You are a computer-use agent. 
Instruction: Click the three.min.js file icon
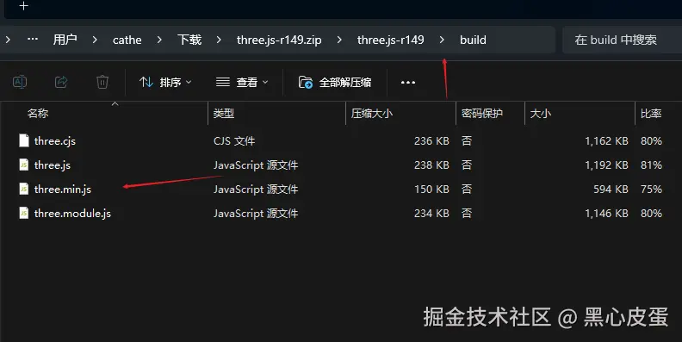24,189
